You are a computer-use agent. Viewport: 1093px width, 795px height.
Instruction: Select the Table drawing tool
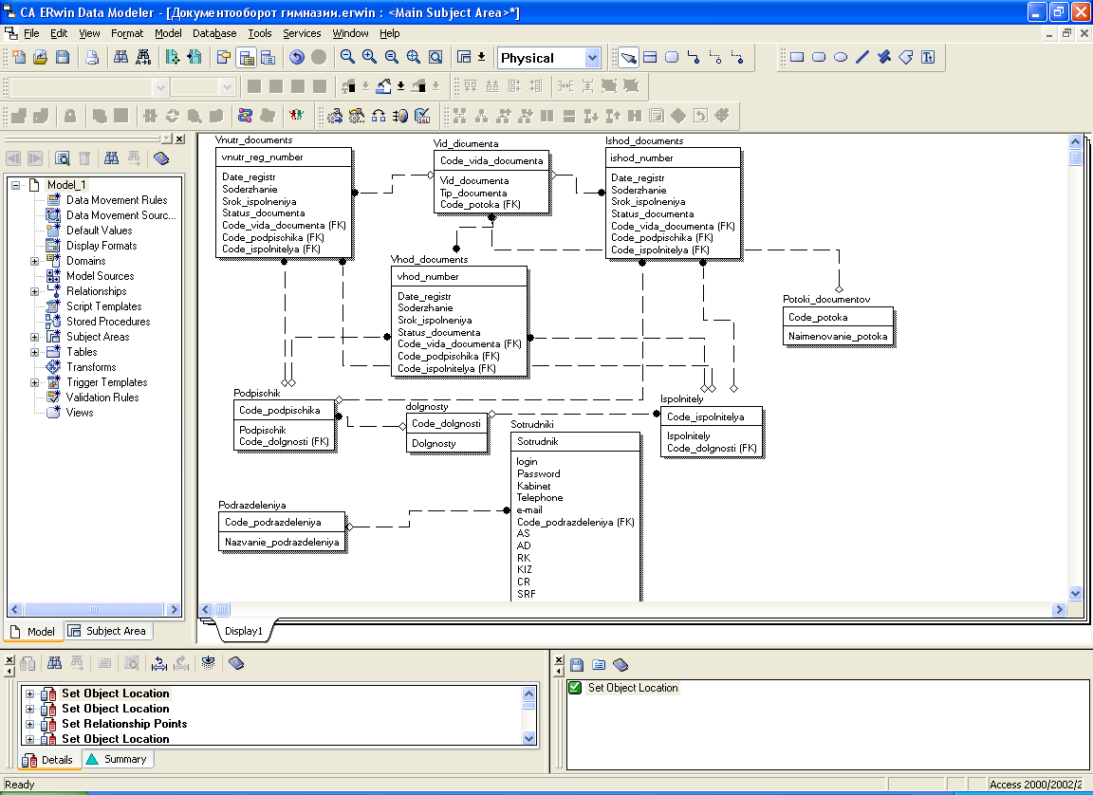650,58
